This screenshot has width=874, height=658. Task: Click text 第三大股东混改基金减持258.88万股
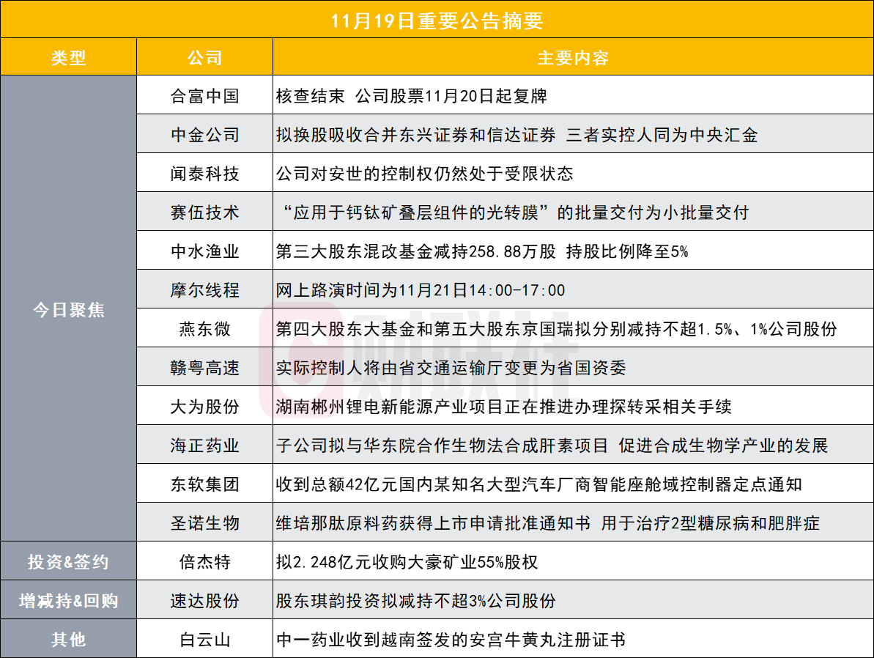click(416, 251)
